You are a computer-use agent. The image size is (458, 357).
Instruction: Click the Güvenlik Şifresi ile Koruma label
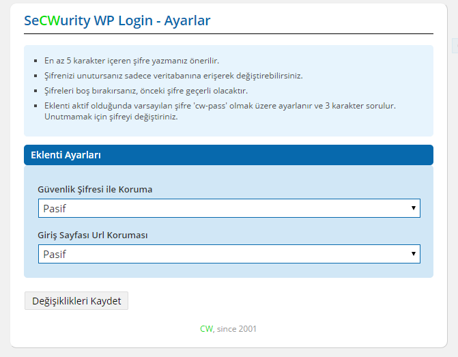(95, 189)
